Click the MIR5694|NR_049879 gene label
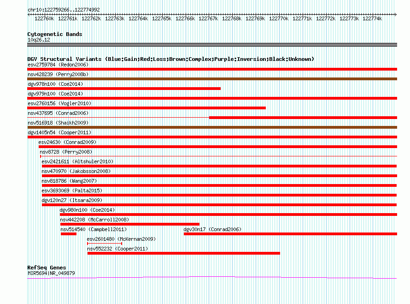This screenshot has width=410, height=304. 51,273
